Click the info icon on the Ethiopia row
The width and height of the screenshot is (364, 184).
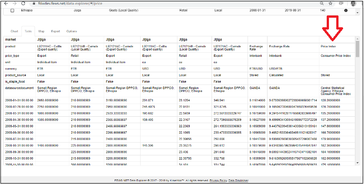(345, 10)
